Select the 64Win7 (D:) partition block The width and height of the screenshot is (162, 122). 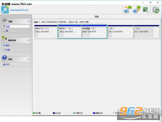(70, 31)
